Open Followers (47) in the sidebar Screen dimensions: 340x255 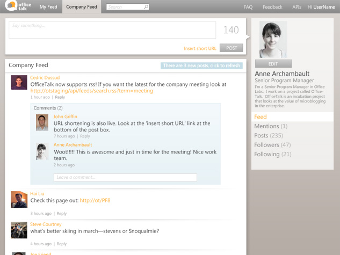tap(272, 145)
